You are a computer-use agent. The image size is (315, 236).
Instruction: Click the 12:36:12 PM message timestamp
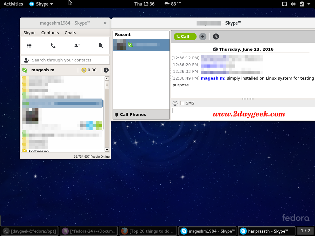point(185,58)
